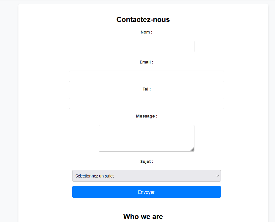The image size is (275, 222).
Task: Open the Sujet dropdown menu
Action: pos(146,176)
